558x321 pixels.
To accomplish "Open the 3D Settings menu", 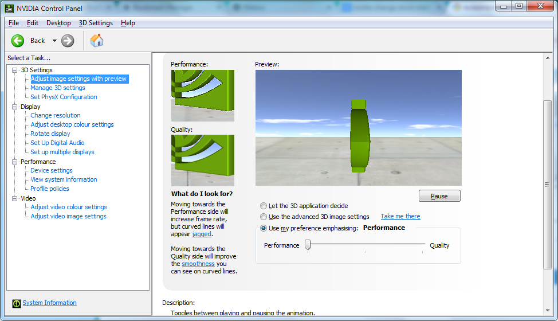I will pos(96,23).
